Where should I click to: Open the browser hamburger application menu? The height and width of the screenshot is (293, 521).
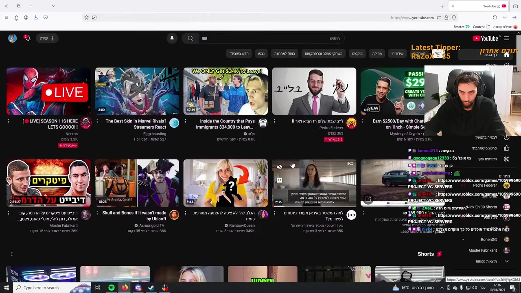[7, 17]
